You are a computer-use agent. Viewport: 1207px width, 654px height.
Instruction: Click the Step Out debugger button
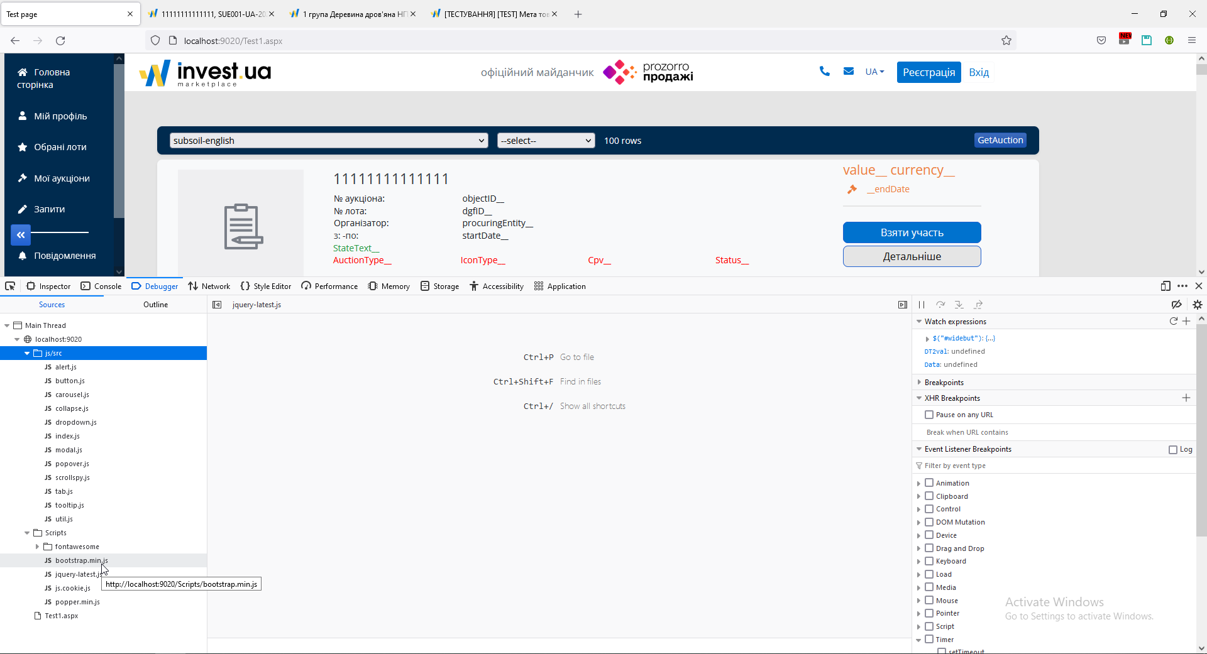click(x=978, y=305)
